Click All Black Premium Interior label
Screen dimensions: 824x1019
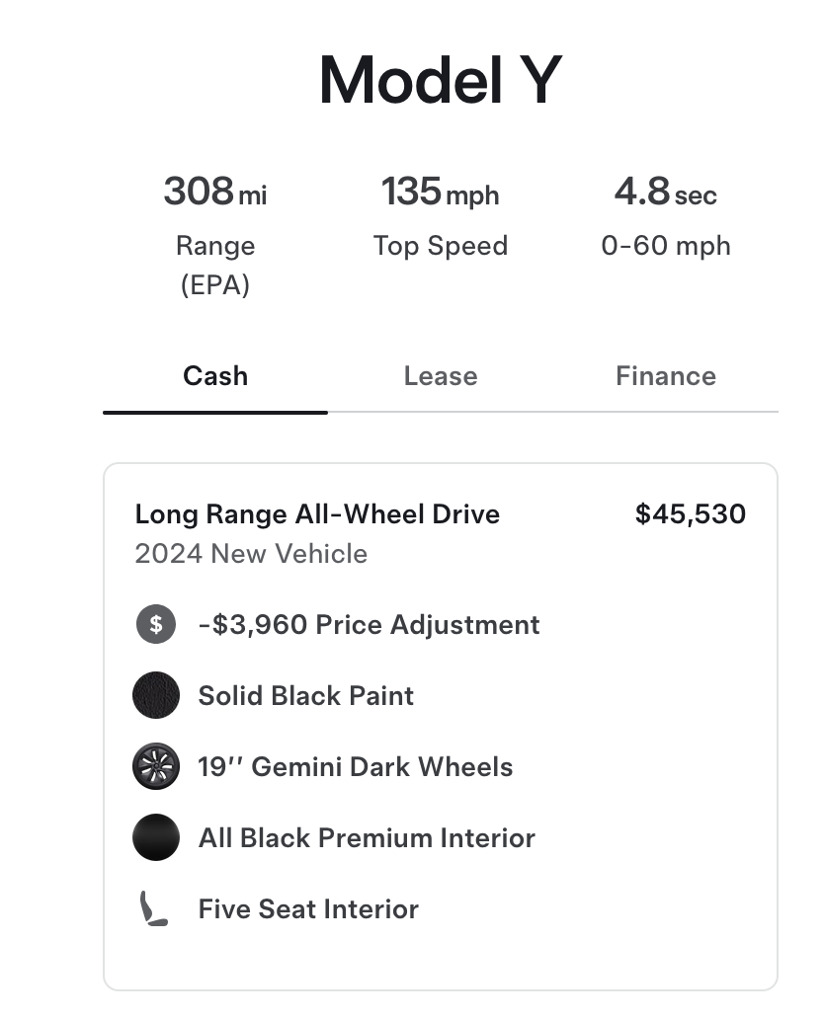[367, 837]
